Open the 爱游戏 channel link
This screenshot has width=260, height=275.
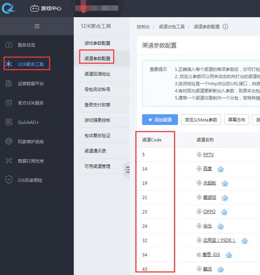tap(210, 198)
